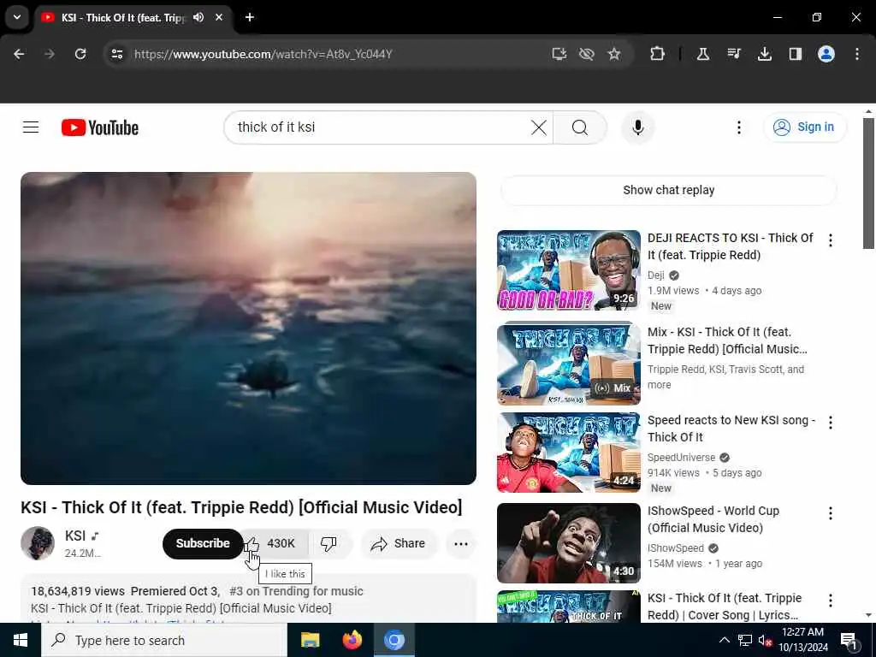Open Windows Start menu
The image size is (876, 657).
[21, 640]
